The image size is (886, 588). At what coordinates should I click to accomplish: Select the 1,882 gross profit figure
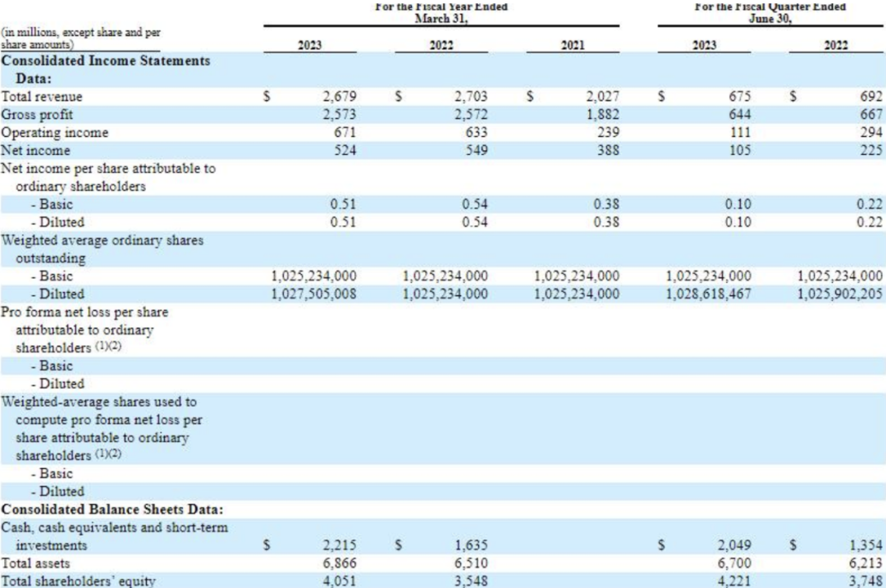(602, 115)
